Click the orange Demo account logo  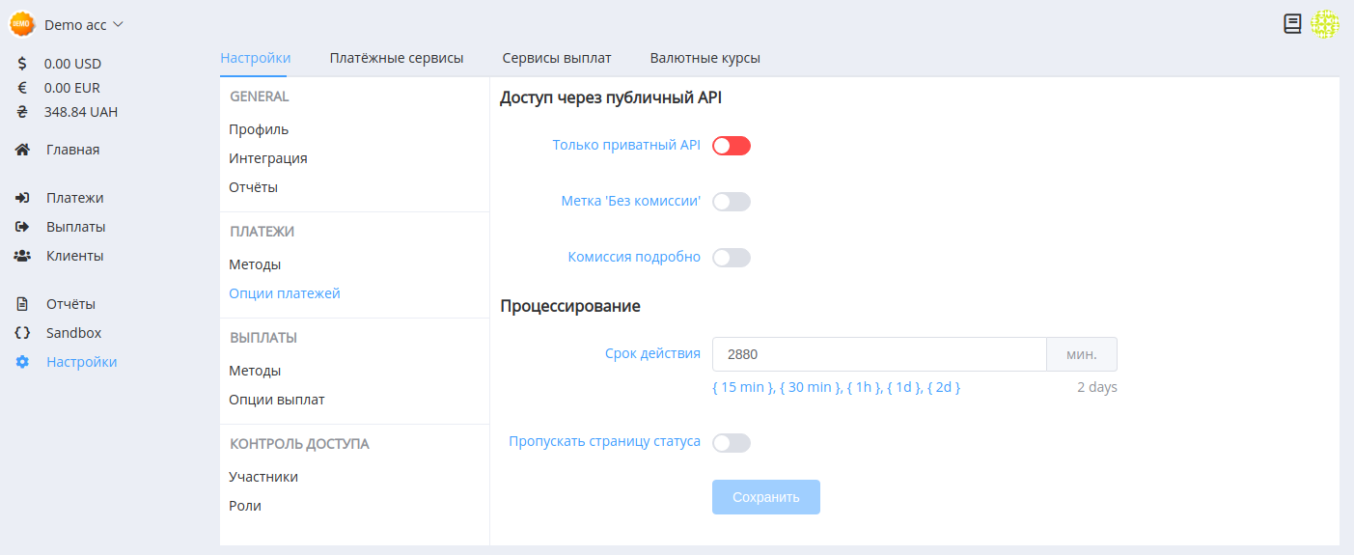[22, 24]
